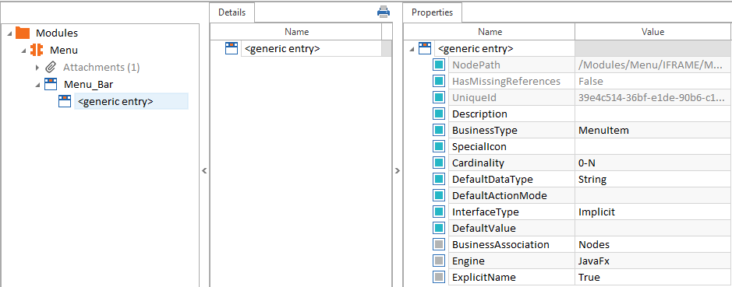The width and height of the screenshot is (732, 287).
Task: Click the teal icon beside Cardinality
Action: (438, 163)
